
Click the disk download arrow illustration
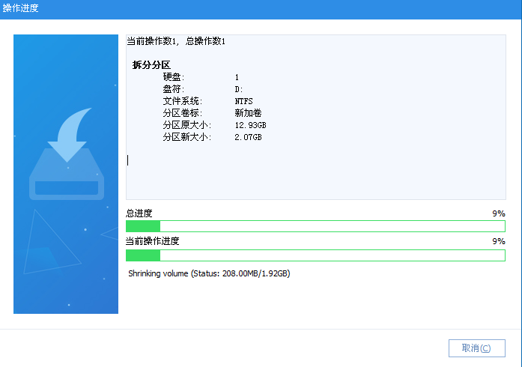click(x=67, y=154)
